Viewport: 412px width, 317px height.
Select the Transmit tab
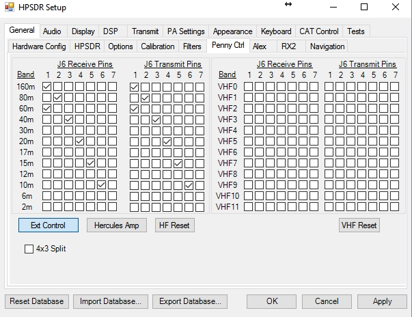(146, 31)
